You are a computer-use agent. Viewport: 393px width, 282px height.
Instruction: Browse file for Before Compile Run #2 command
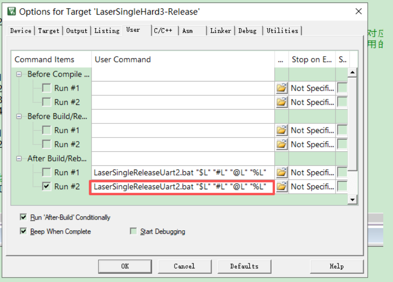tap(281, 102)
